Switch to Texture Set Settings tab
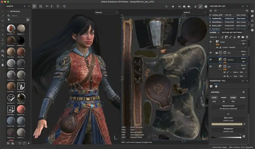This screenshot has width=255, height=149. (x=232, y=33)
